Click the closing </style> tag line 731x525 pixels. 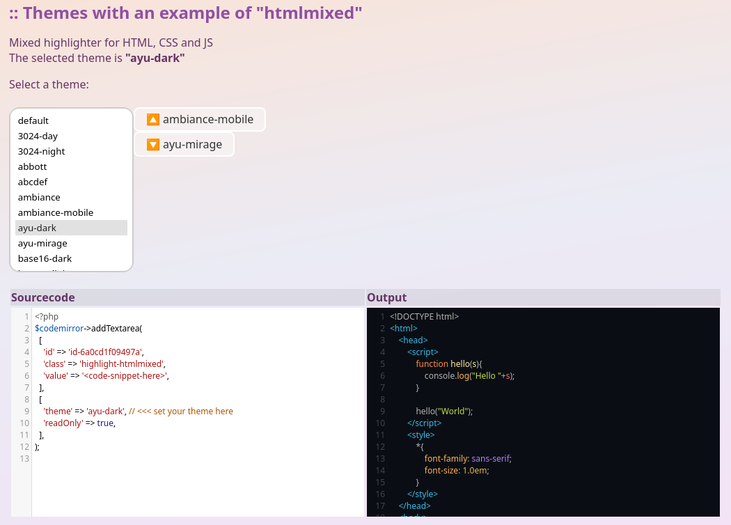click(423, 494)
